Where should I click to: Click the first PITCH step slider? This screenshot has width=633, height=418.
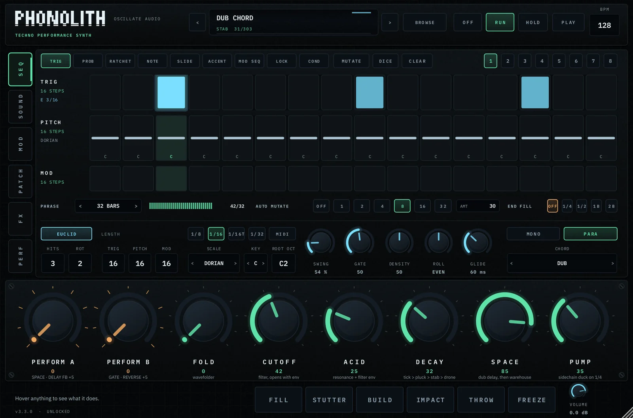click(x=105, y=138)
